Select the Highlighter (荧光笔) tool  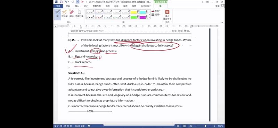[64, 13]
